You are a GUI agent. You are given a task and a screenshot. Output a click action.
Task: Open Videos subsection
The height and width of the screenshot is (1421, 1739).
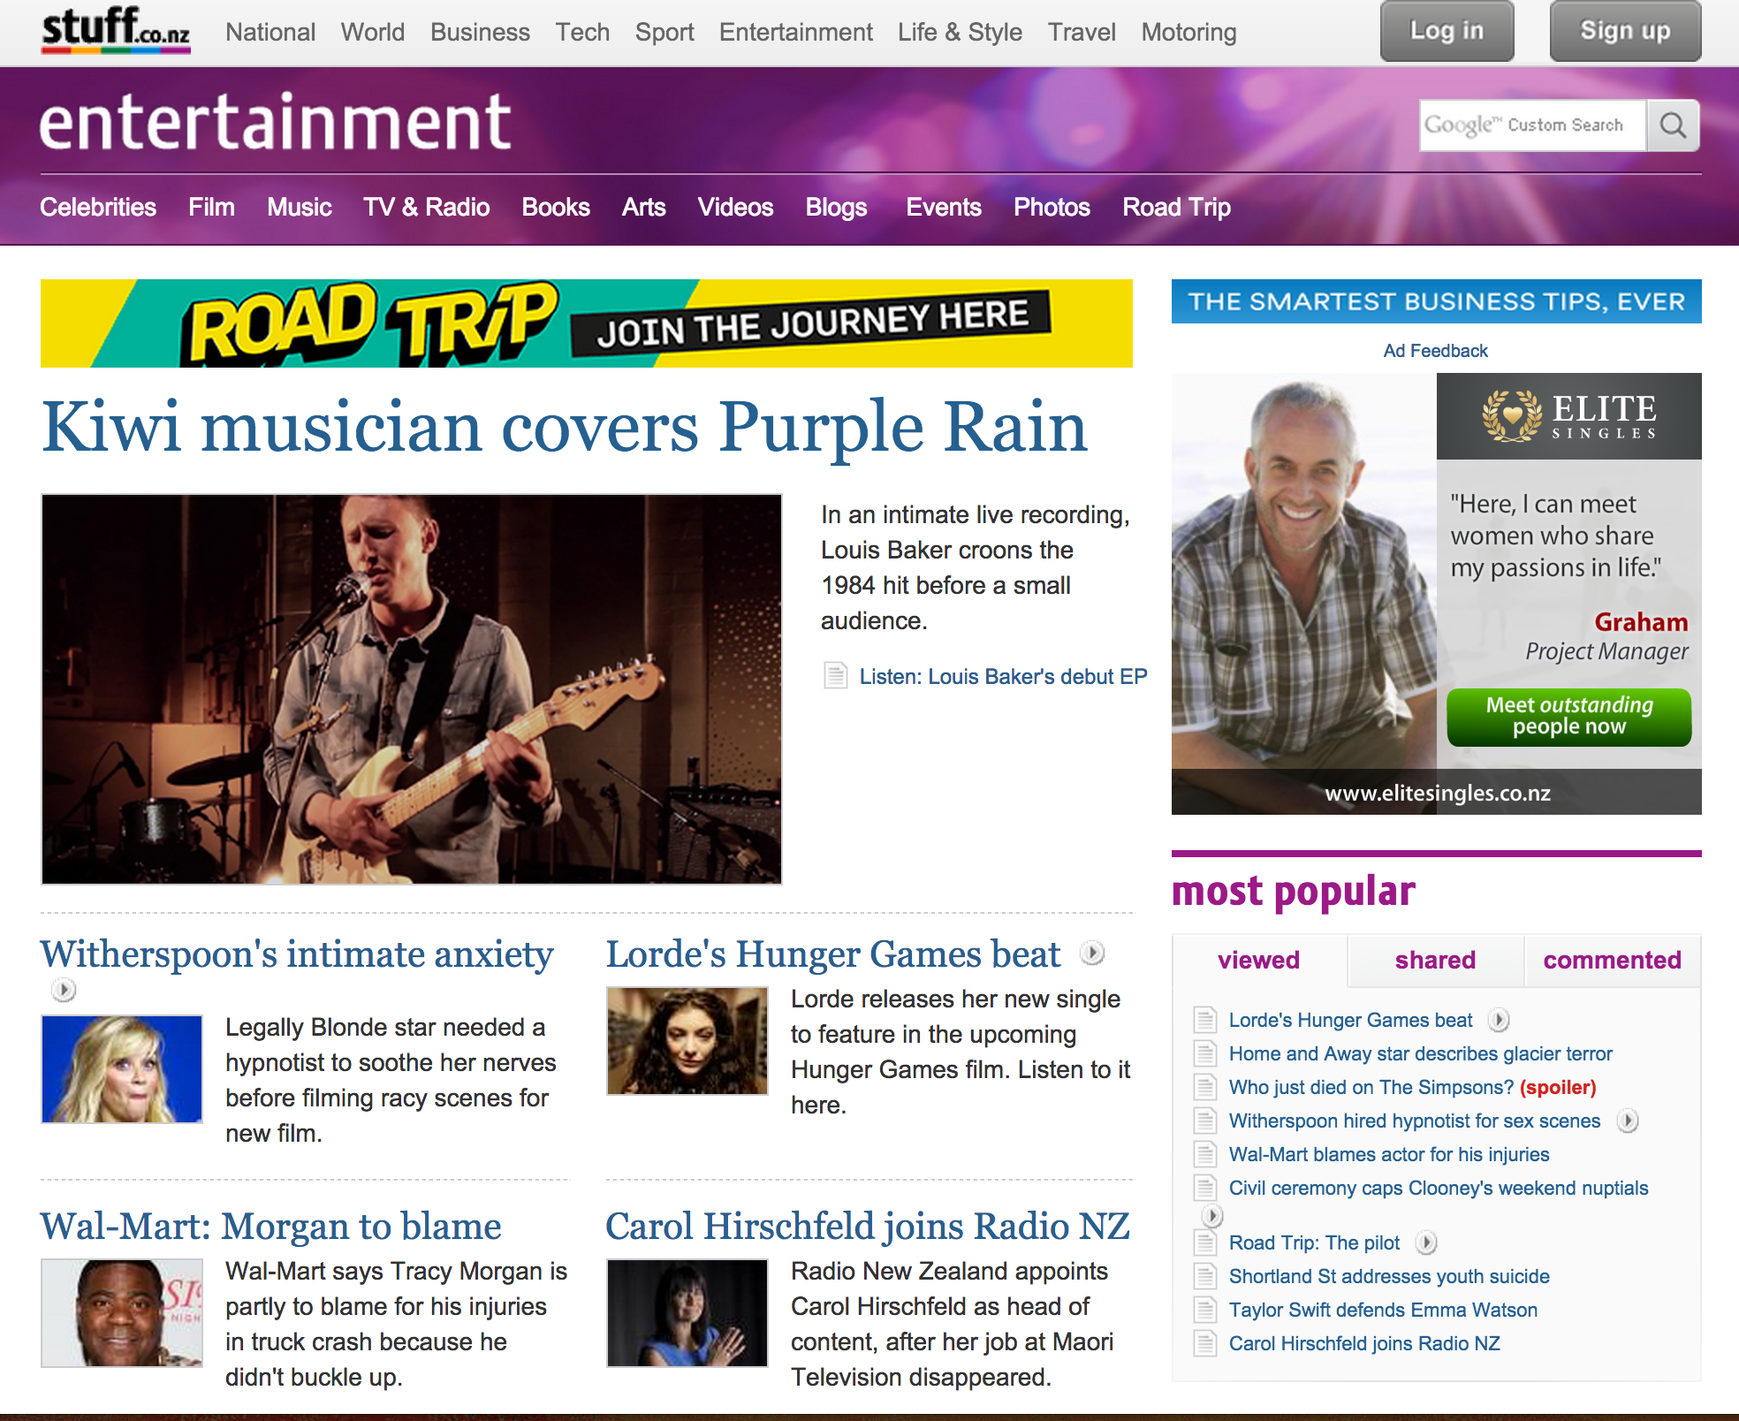click(x=735, y=207)
